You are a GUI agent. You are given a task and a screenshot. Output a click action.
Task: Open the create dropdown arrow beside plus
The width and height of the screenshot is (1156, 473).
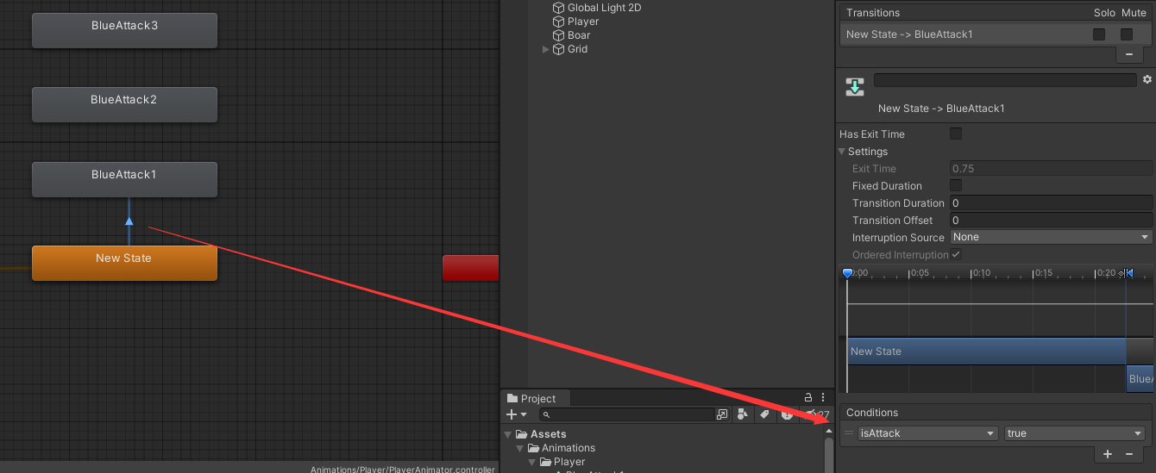tap(524, 415)
